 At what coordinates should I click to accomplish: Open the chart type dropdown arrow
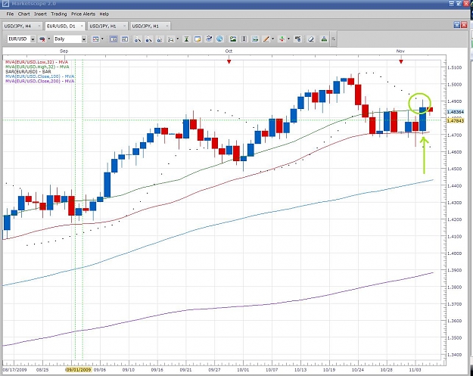[102, 39]
